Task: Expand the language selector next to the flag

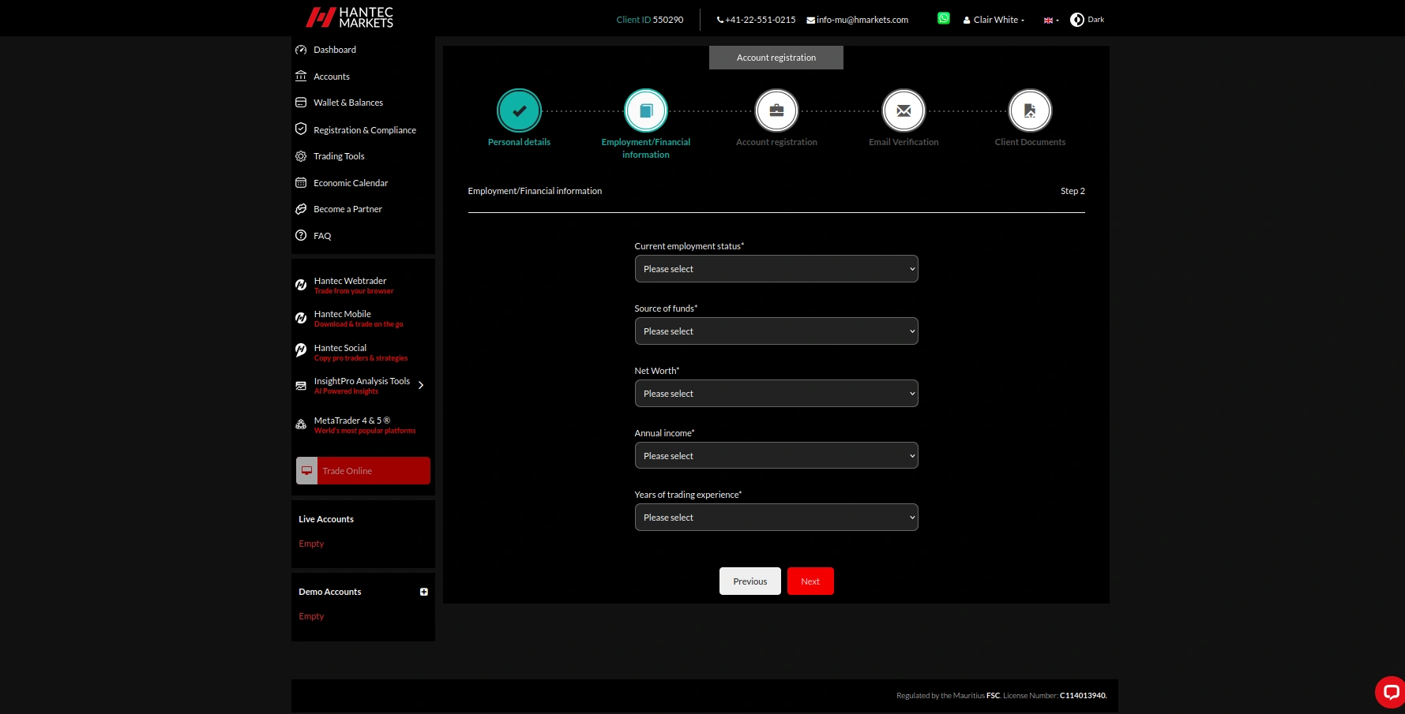Action: click(x=1050, y=19)
